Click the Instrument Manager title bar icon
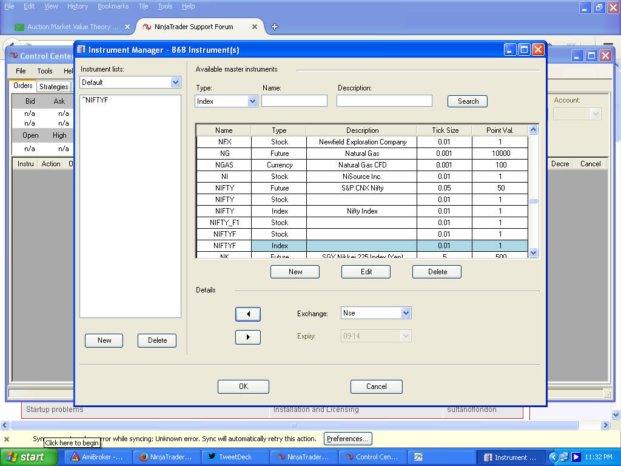 (x=81, y=50)
